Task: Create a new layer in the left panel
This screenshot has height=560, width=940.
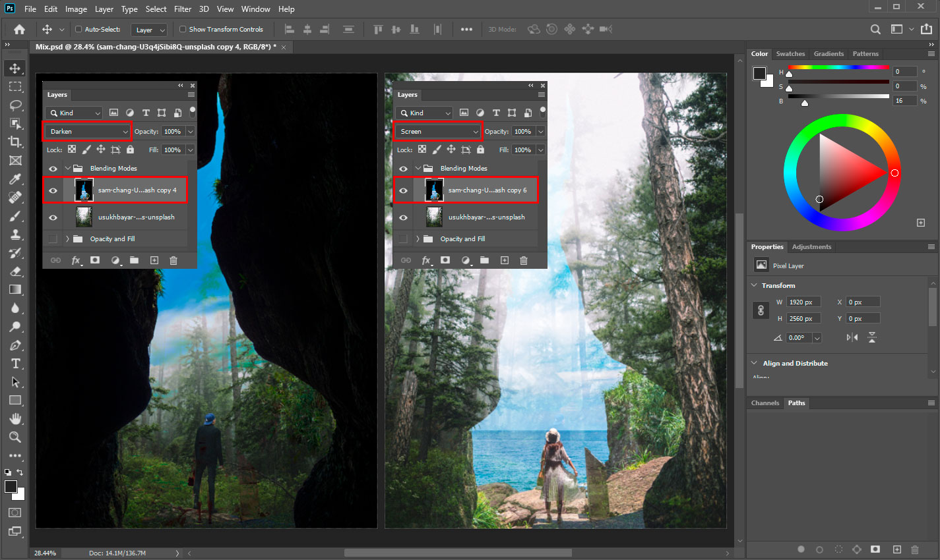Action: pyautogui.click(x=154, y=260)
